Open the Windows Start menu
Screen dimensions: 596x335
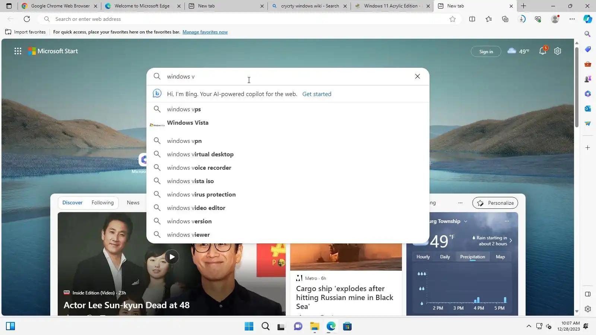click(x=249, y=326)
